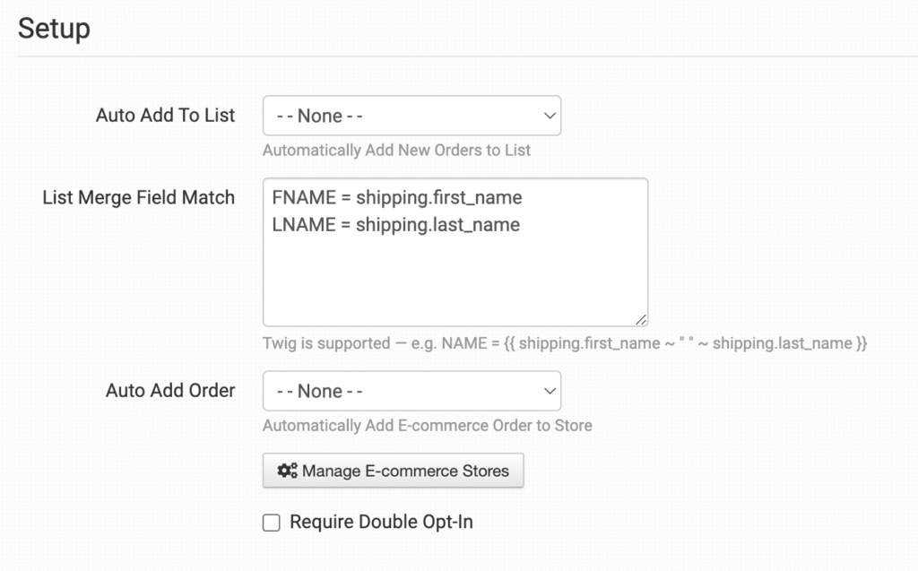Place cursor on the LNAME = shipping.last_name line

396,225
